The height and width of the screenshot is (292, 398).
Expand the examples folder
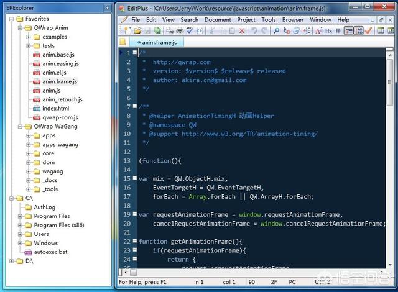click(29, 37)
